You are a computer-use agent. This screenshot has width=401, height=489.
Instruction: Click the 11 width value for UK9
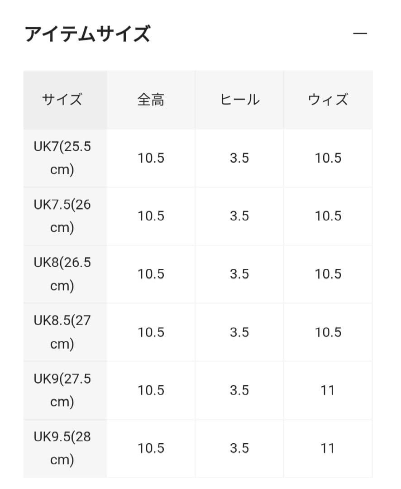click(x=328, y=390)
